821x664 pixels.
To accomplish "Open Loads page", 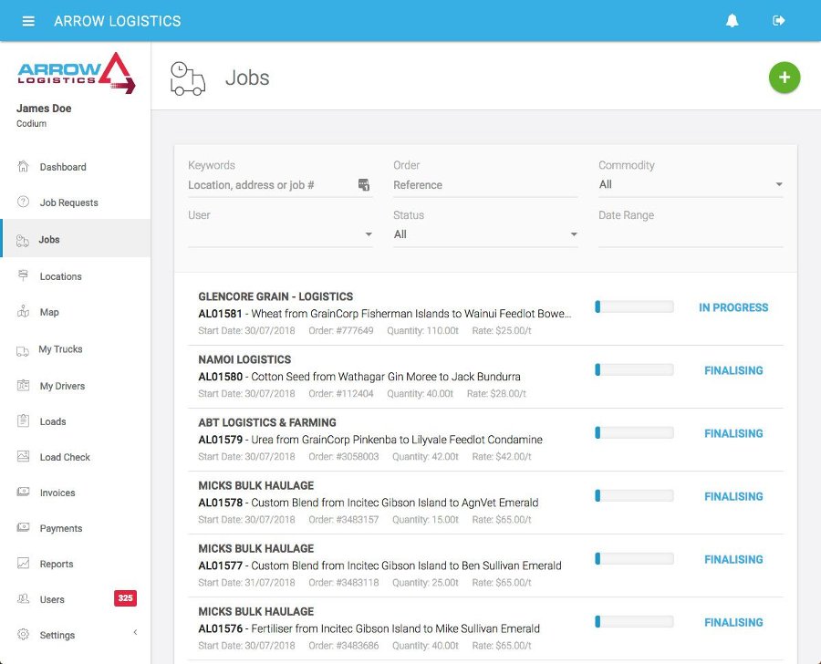I will (53, 421).
